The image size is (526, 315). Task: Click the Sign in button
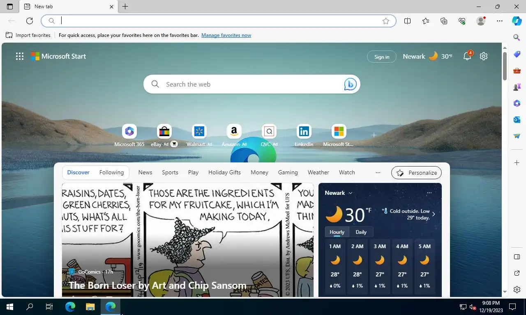382,57
